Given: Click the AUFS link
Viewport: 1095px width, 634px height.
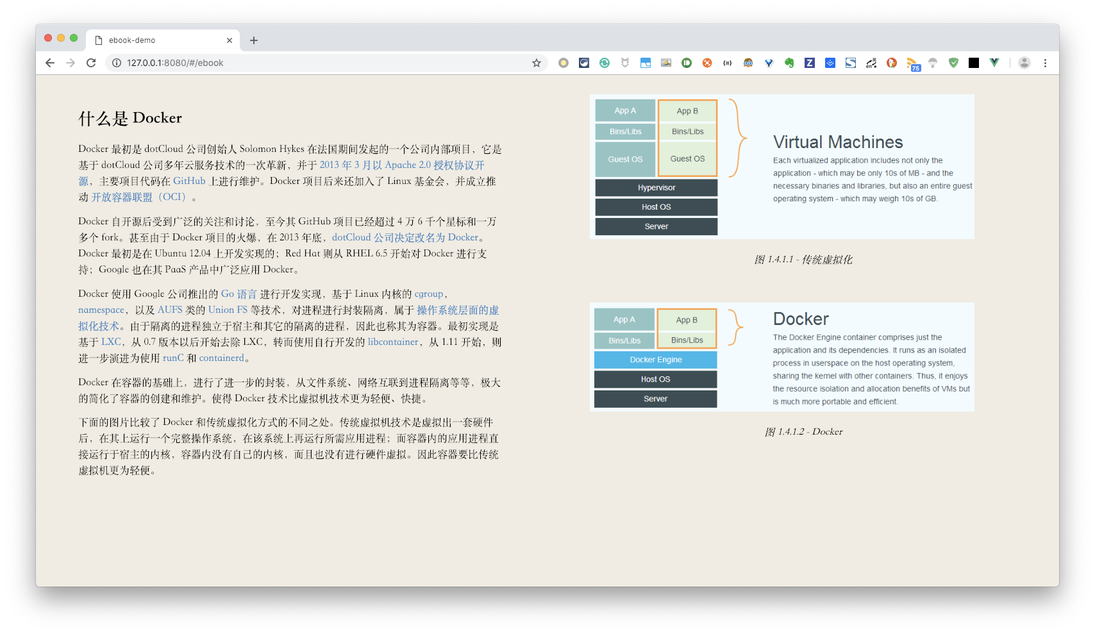Looking at the screenshot, I should coord(170,310).
